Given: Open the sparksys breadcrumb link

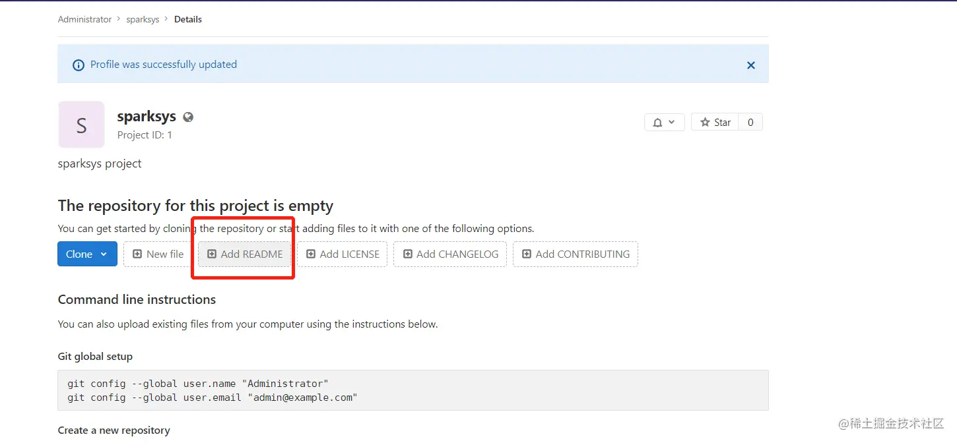Looking at the screenshot, I should [x=143, y=19].
